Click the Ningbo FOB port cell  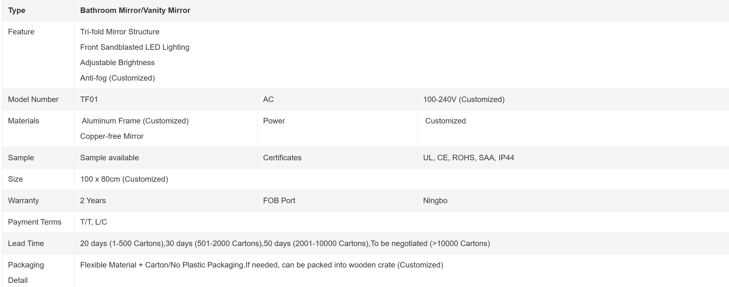tap(435, 201)
